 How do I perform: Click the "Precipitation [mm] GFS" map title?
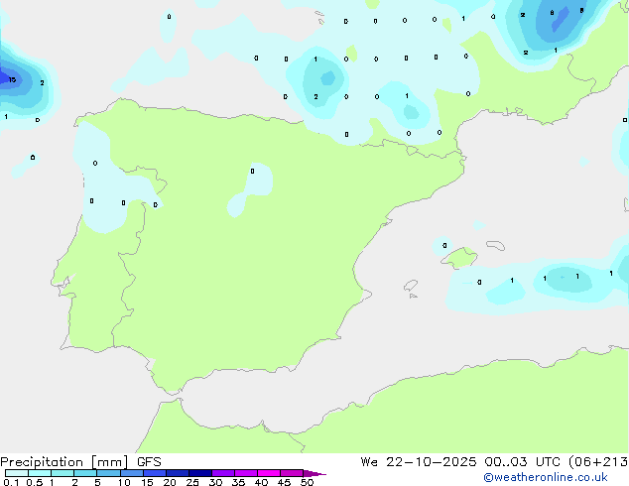pos(80,462)
